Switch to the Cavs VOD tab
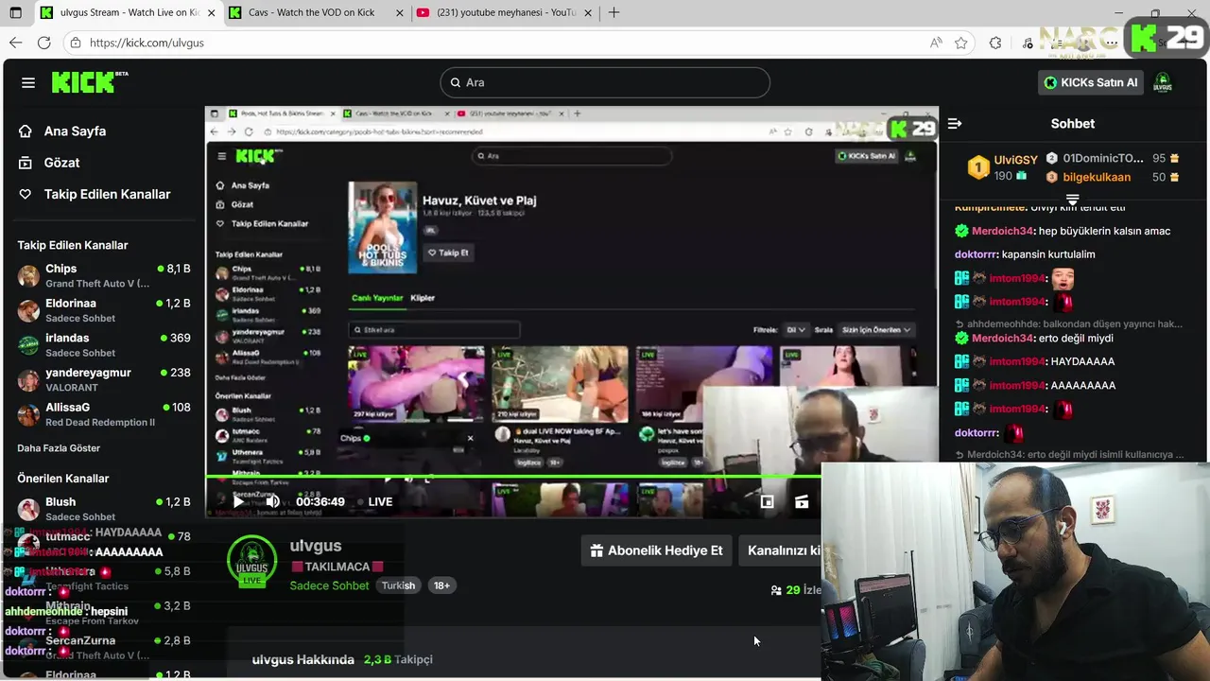 click(x=318, y=13)
